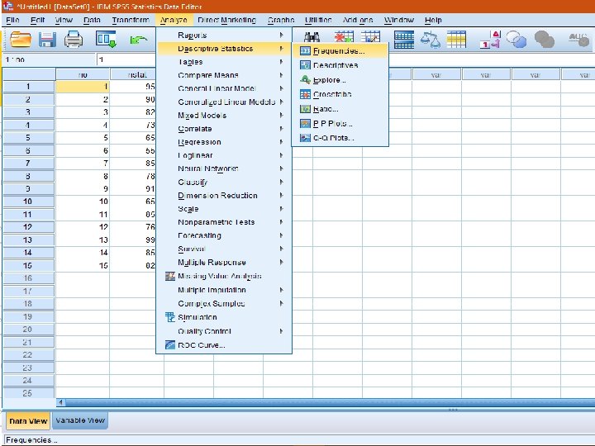Viewport: 595px width, 446px height.
Task: Click the Save file floppy icon
Action: pos(47,40)
